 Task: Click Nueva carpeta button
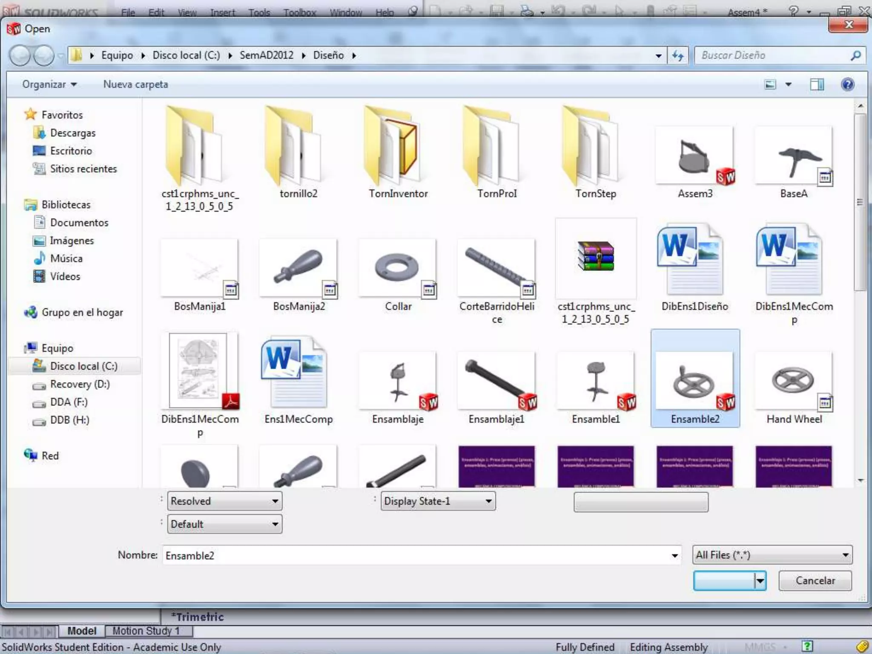click(135, 84)
